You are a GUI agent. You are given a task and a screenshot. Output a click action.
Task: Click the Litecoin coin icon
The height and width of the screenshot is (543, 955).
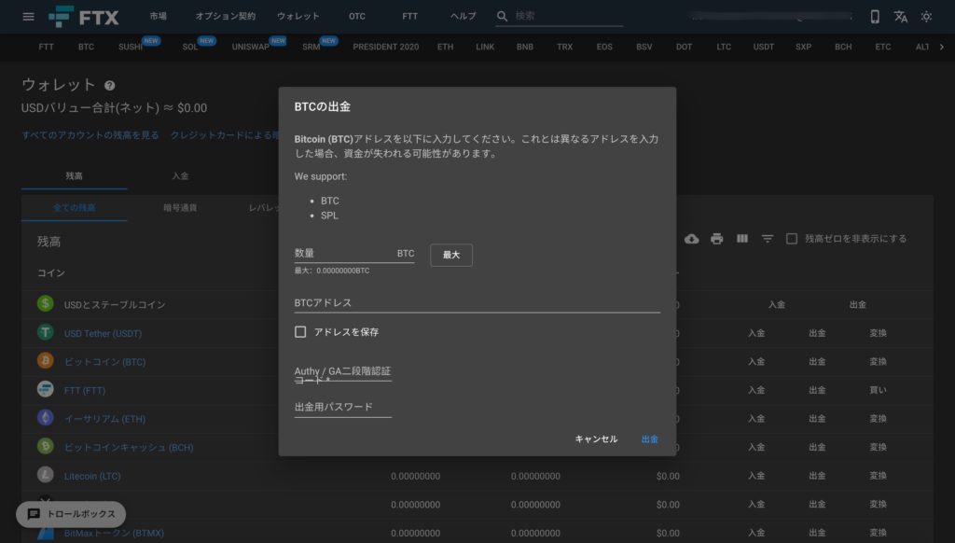(45, 475)
